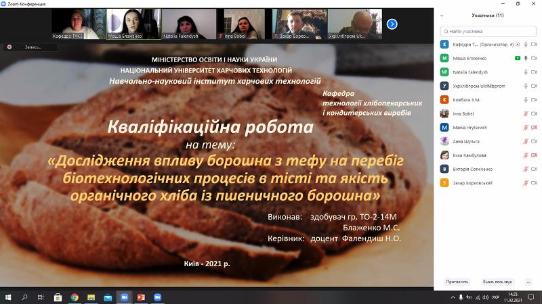Image resolution: width=542 pixels, height=304 pixels.
Task: Open Windows search from the taskbar
Action: (x=24, y=297)
